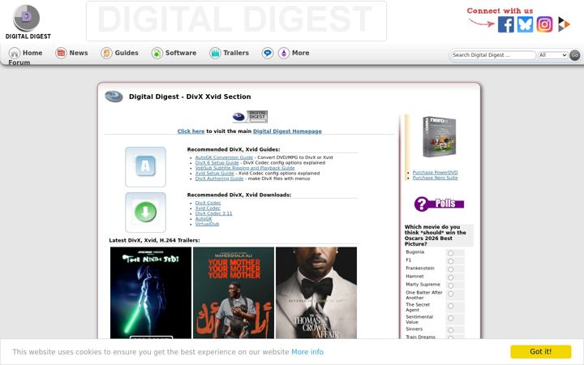Select the Sentimental Value poll option
584x365 pixels.
451,319
